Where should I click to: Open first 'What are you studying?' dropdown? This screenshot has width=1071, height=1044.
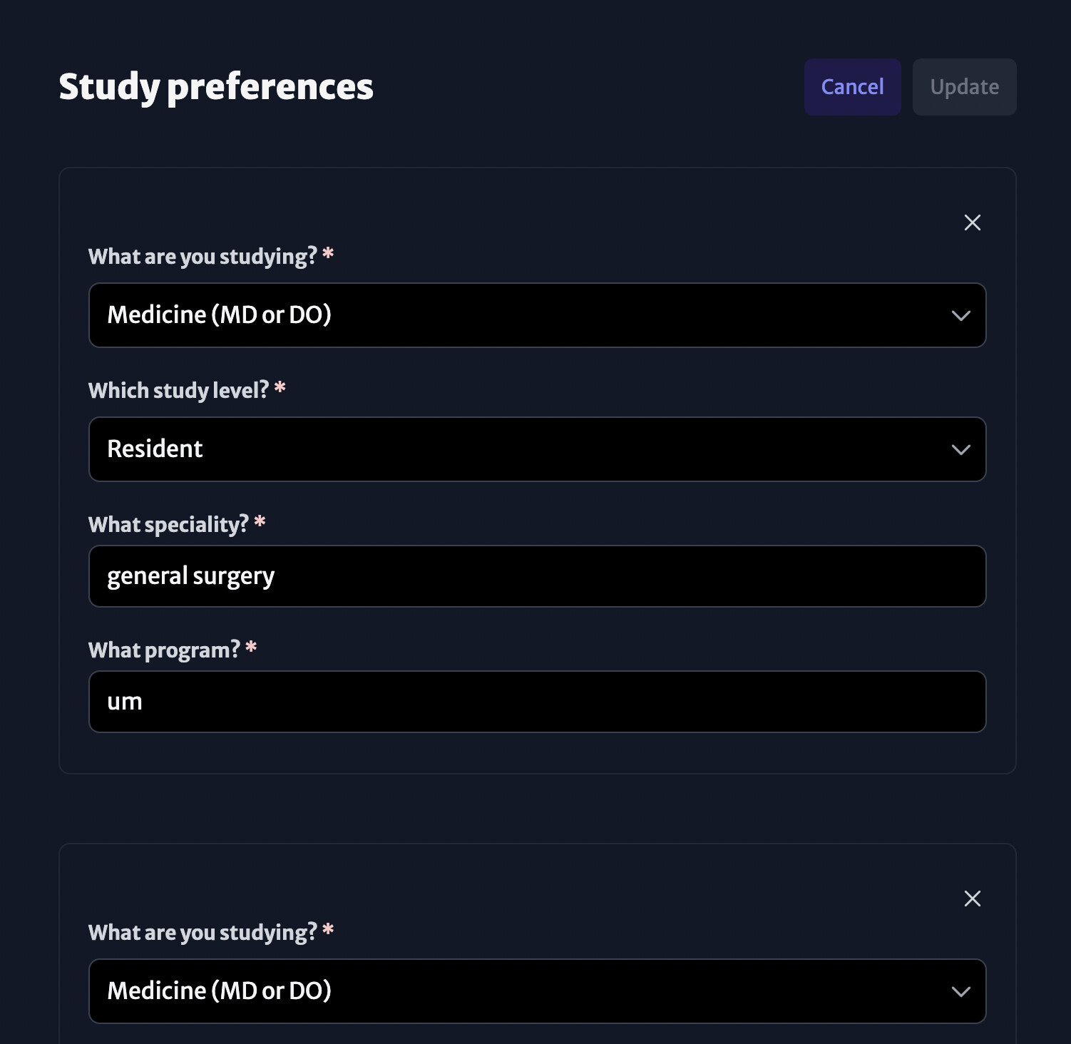pos(537,315)
